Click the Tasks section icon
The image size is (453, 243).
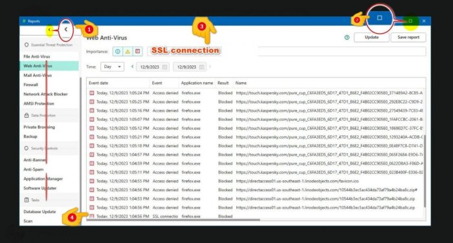point(27,200)
